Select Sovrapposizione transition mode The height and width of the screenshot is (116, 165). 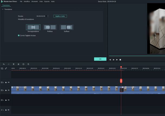tap(33, 27)
